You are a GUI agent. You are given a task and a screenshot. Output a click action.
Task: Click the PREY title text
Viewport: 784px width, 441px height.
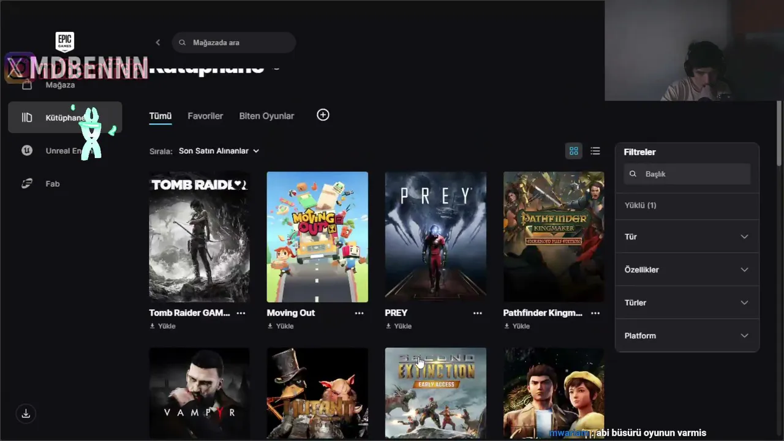[396, 313]
